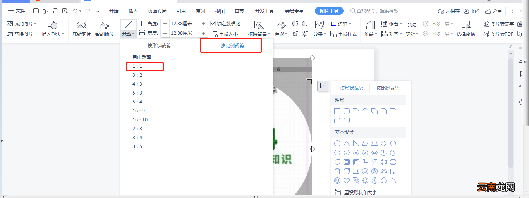The width and height of the screenshot is (529, 198).
Task: Select the diamond shape in basic shapes
Action: (x=384, y=143)
